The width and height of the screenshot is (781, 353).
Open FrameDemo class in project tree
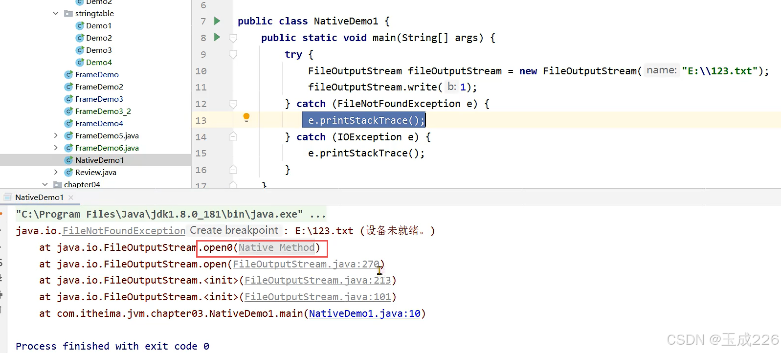coord(97,74)
